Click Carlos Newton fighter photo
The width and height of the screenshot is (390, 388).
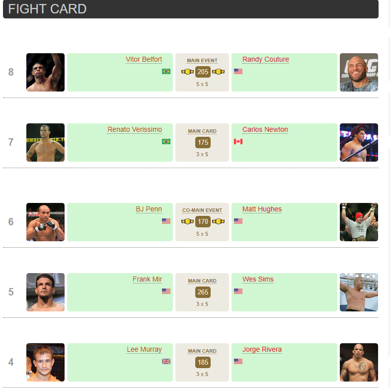pos(359,143)
